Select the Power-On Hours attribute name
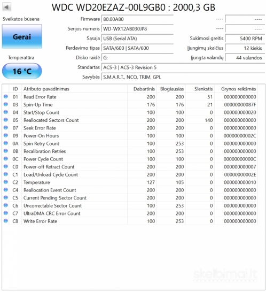The height and width of the screenshot is (292, 266). (x=41, y=136)
